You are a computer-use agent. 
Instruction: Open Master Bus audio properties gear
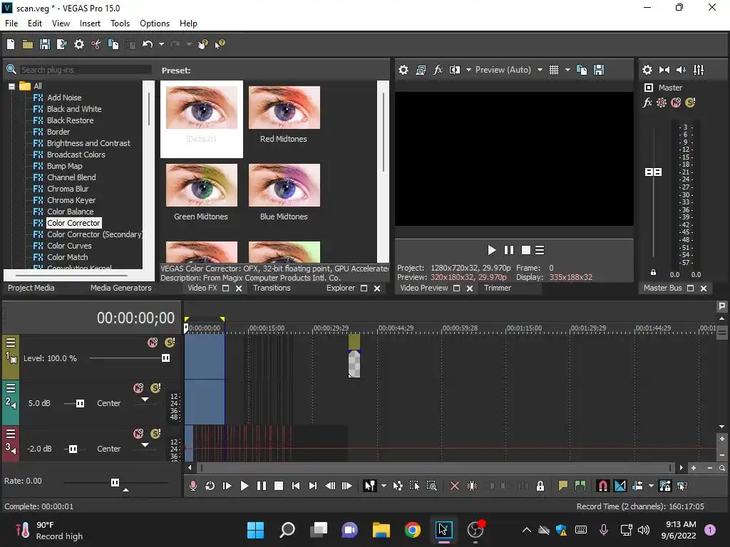647,70
